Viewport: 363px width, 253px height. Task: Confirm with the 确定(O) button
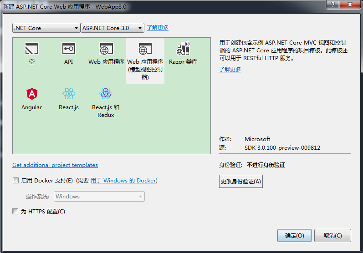click(295, 235)
